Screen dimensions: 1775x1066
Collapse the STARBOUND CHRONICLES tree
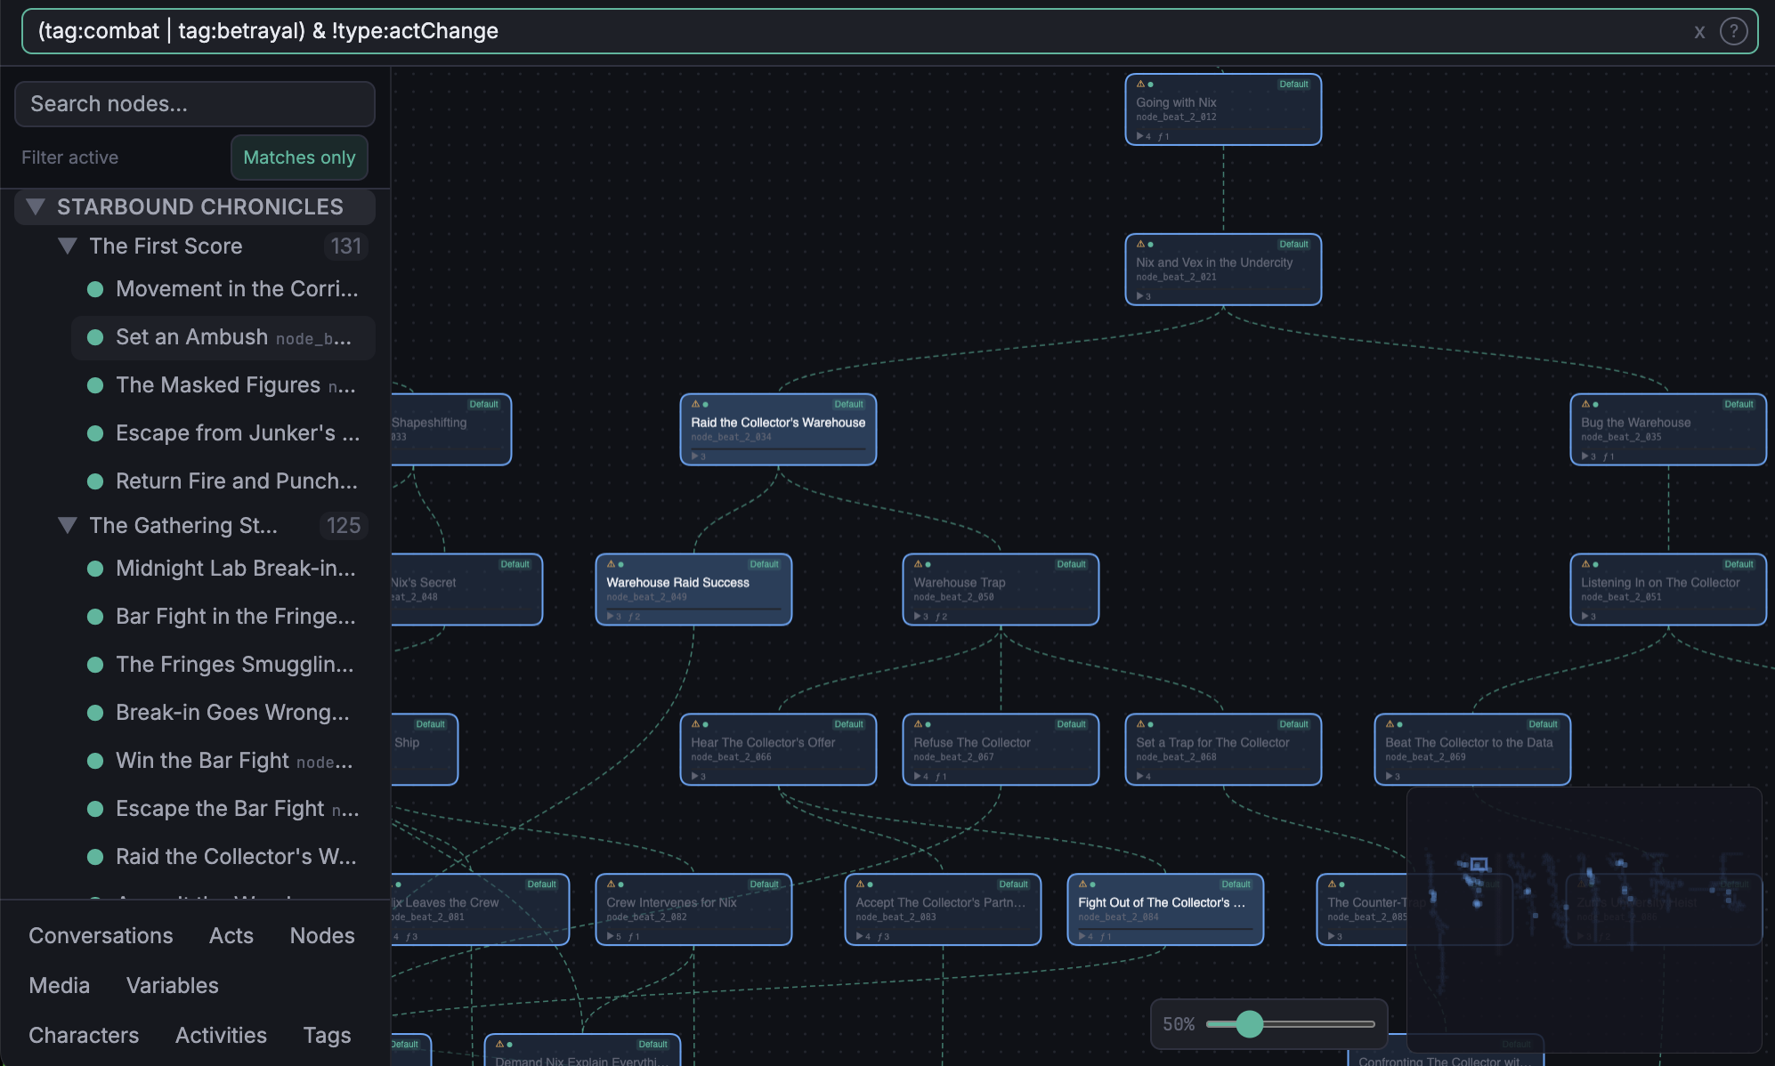click(x=36, y=206)
